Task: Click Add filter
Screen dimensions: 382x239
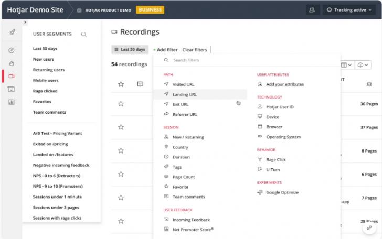Action: pos(165,50)
